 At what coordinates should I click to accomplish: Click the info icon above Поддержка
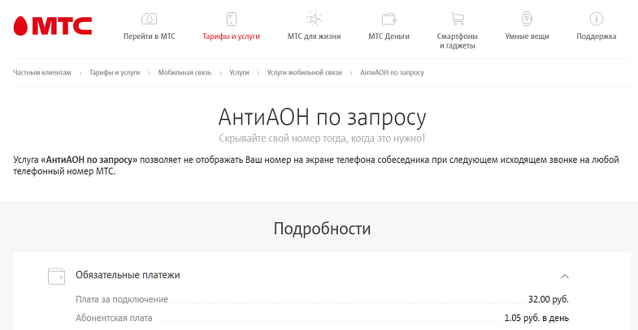597,18
